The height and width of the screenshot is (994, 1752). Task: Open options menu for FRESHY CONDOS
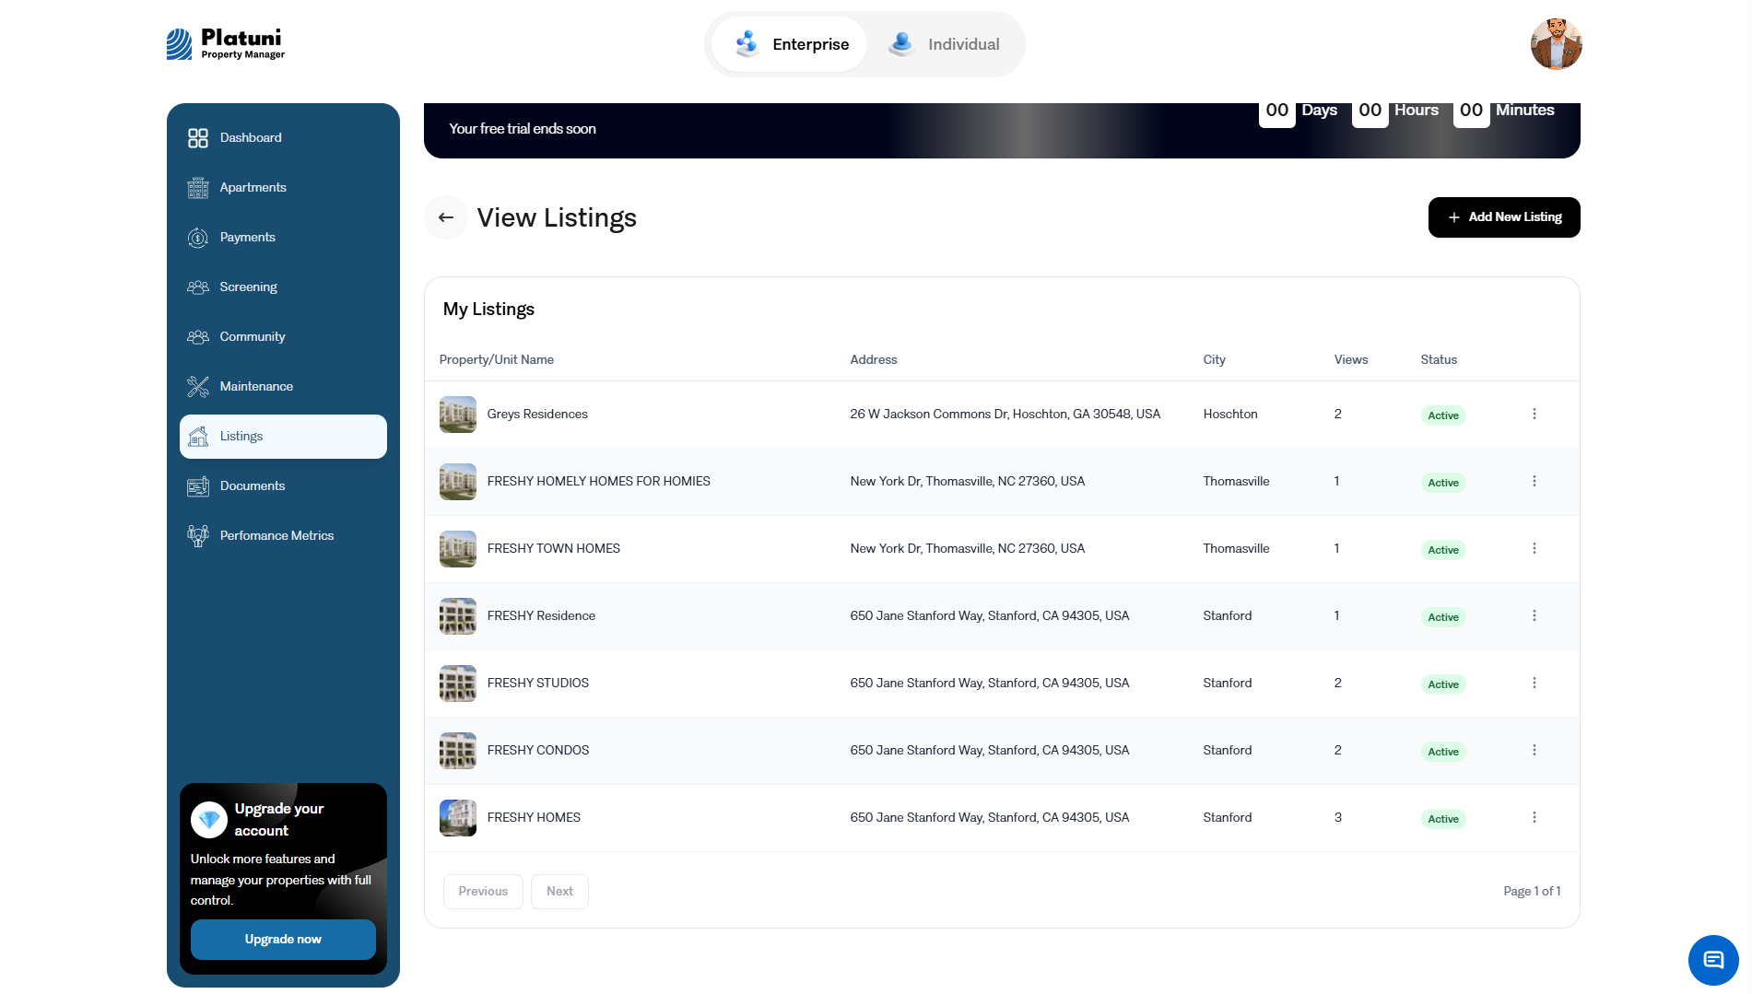pos(1534,751)
